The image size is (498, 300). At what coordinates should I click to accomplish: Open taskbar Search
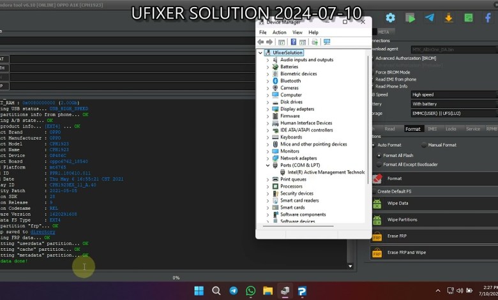[x=216, y=290]
